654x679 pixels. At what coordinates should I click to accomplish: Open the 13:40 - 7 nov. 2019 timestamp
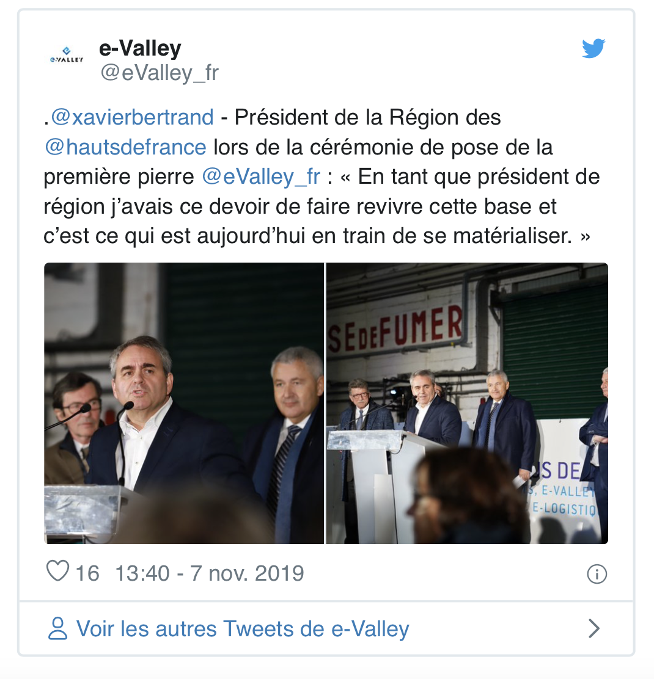210,573
